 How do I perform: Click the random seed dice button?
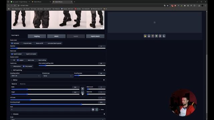click(93, 110)
